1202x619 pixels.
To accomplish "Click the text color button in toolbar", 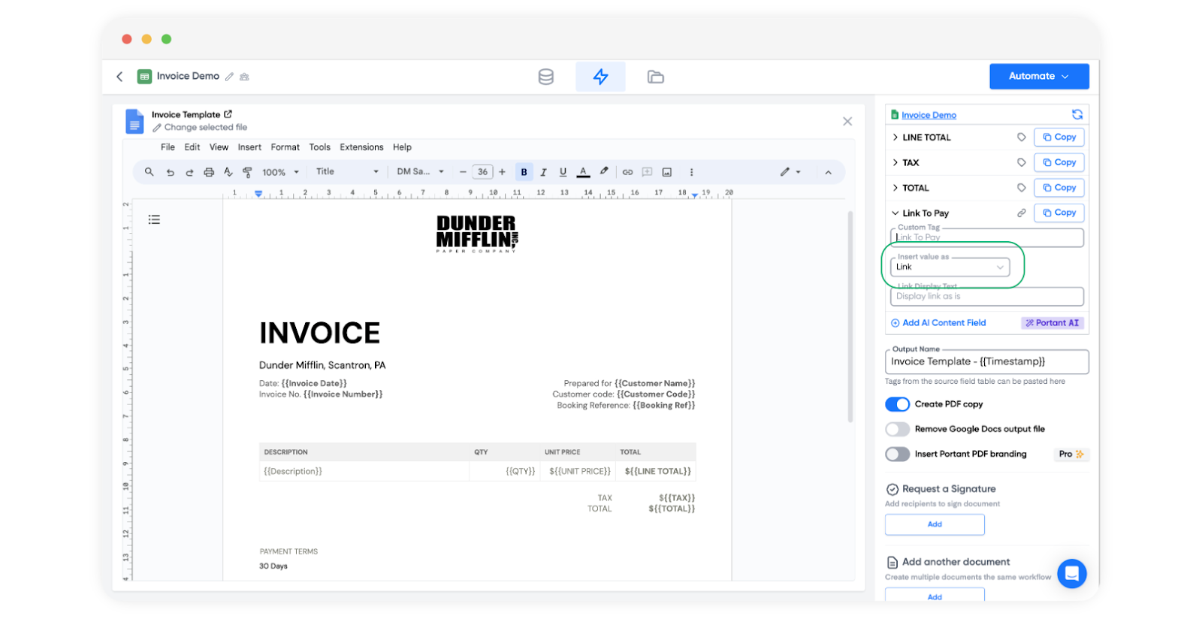I will pos(583,172).
